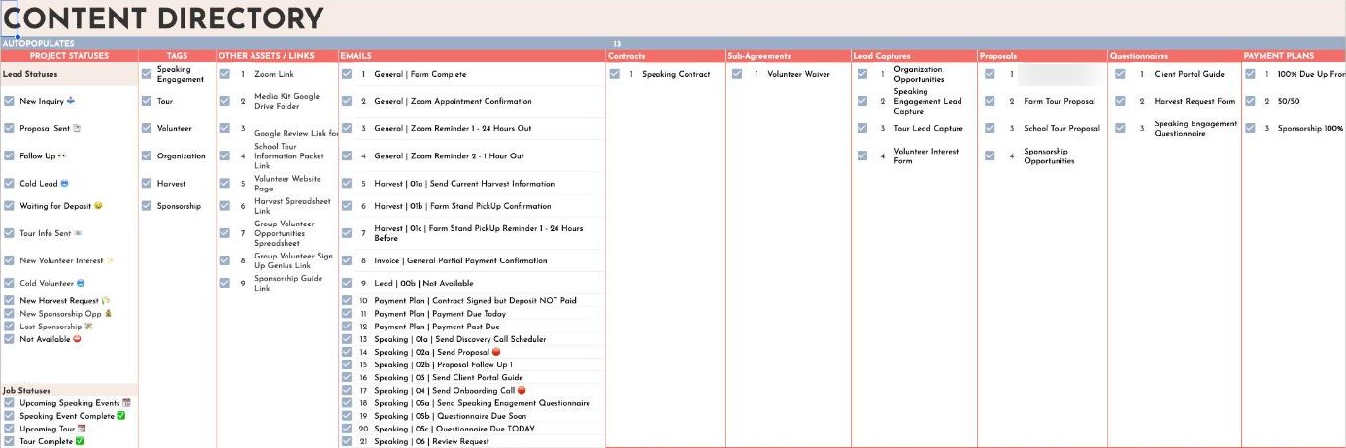1346x448 pixels.
Task: Toggle the Speaking Engagement tag checkbox
Action: pos(147,74)
